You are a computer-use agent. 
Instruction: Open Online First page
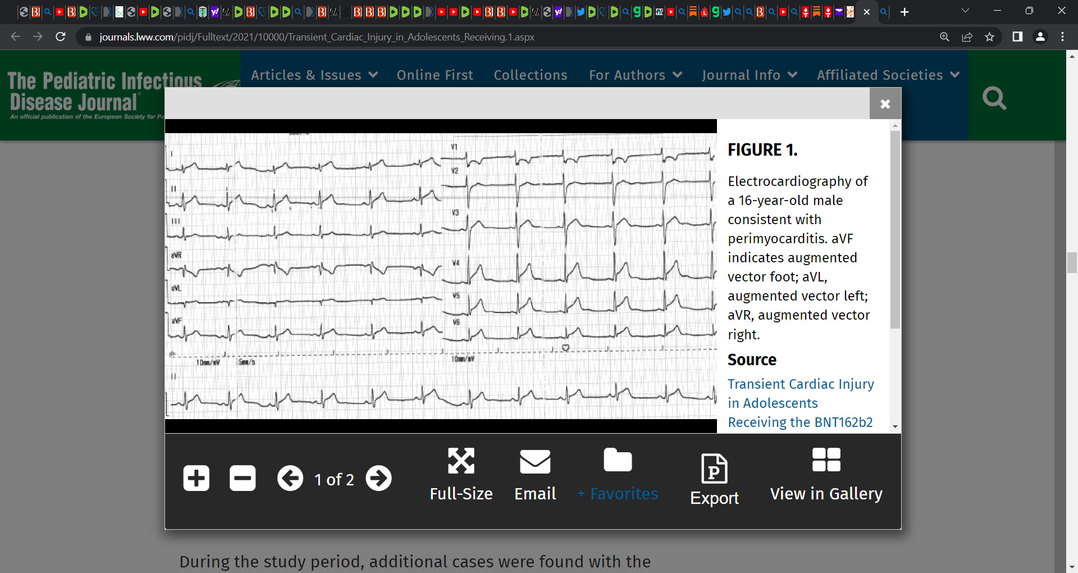[x=435, y=75]
